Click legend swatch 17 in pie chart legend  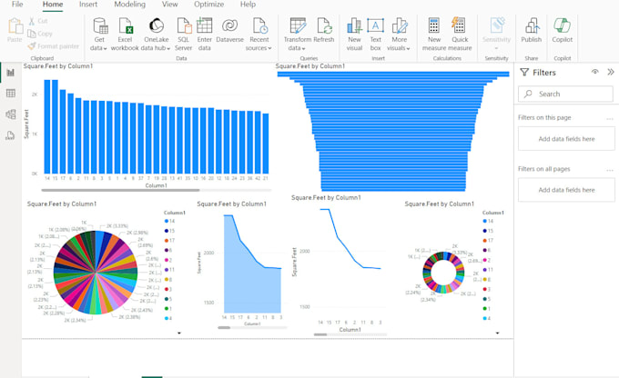(167, 241)
